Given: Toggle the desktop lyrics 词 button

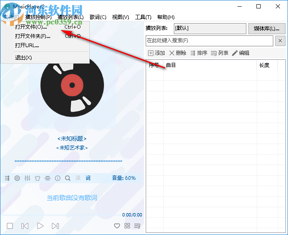Looking at the screenshot, I should (x=88, y=178).
